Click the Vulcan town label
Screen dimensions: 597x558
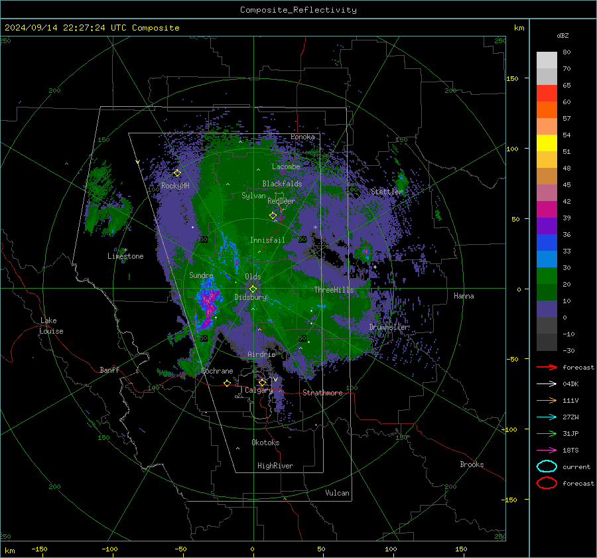tap(337, 493)
